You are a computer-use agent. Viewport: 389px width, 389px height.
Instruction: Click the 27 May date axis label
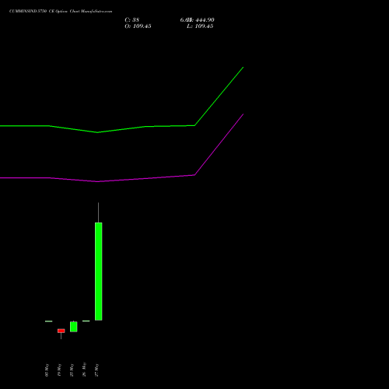96,370
